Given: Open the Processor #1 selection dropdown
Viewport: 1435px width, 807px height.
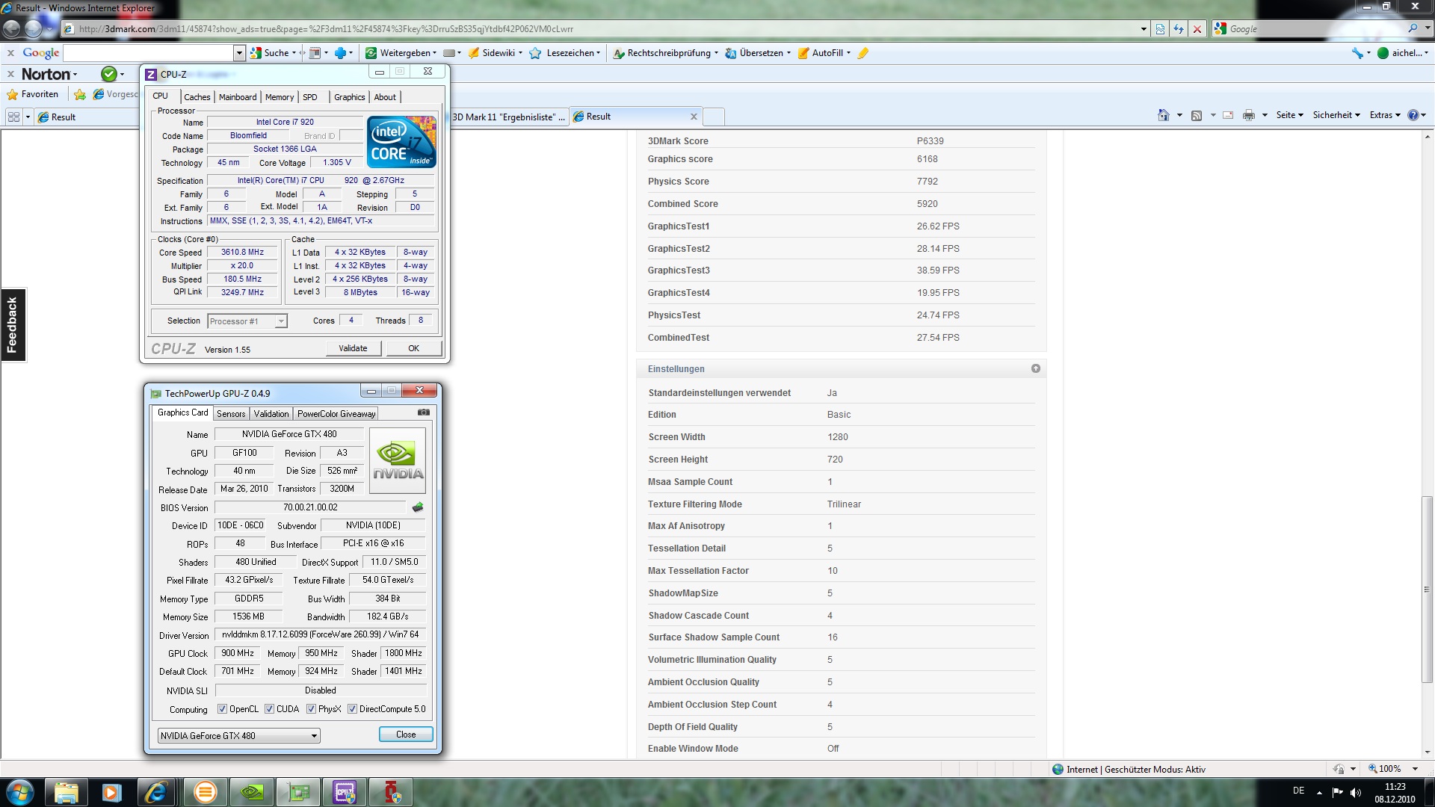Looking at the screenshot, I should (247, 321).
